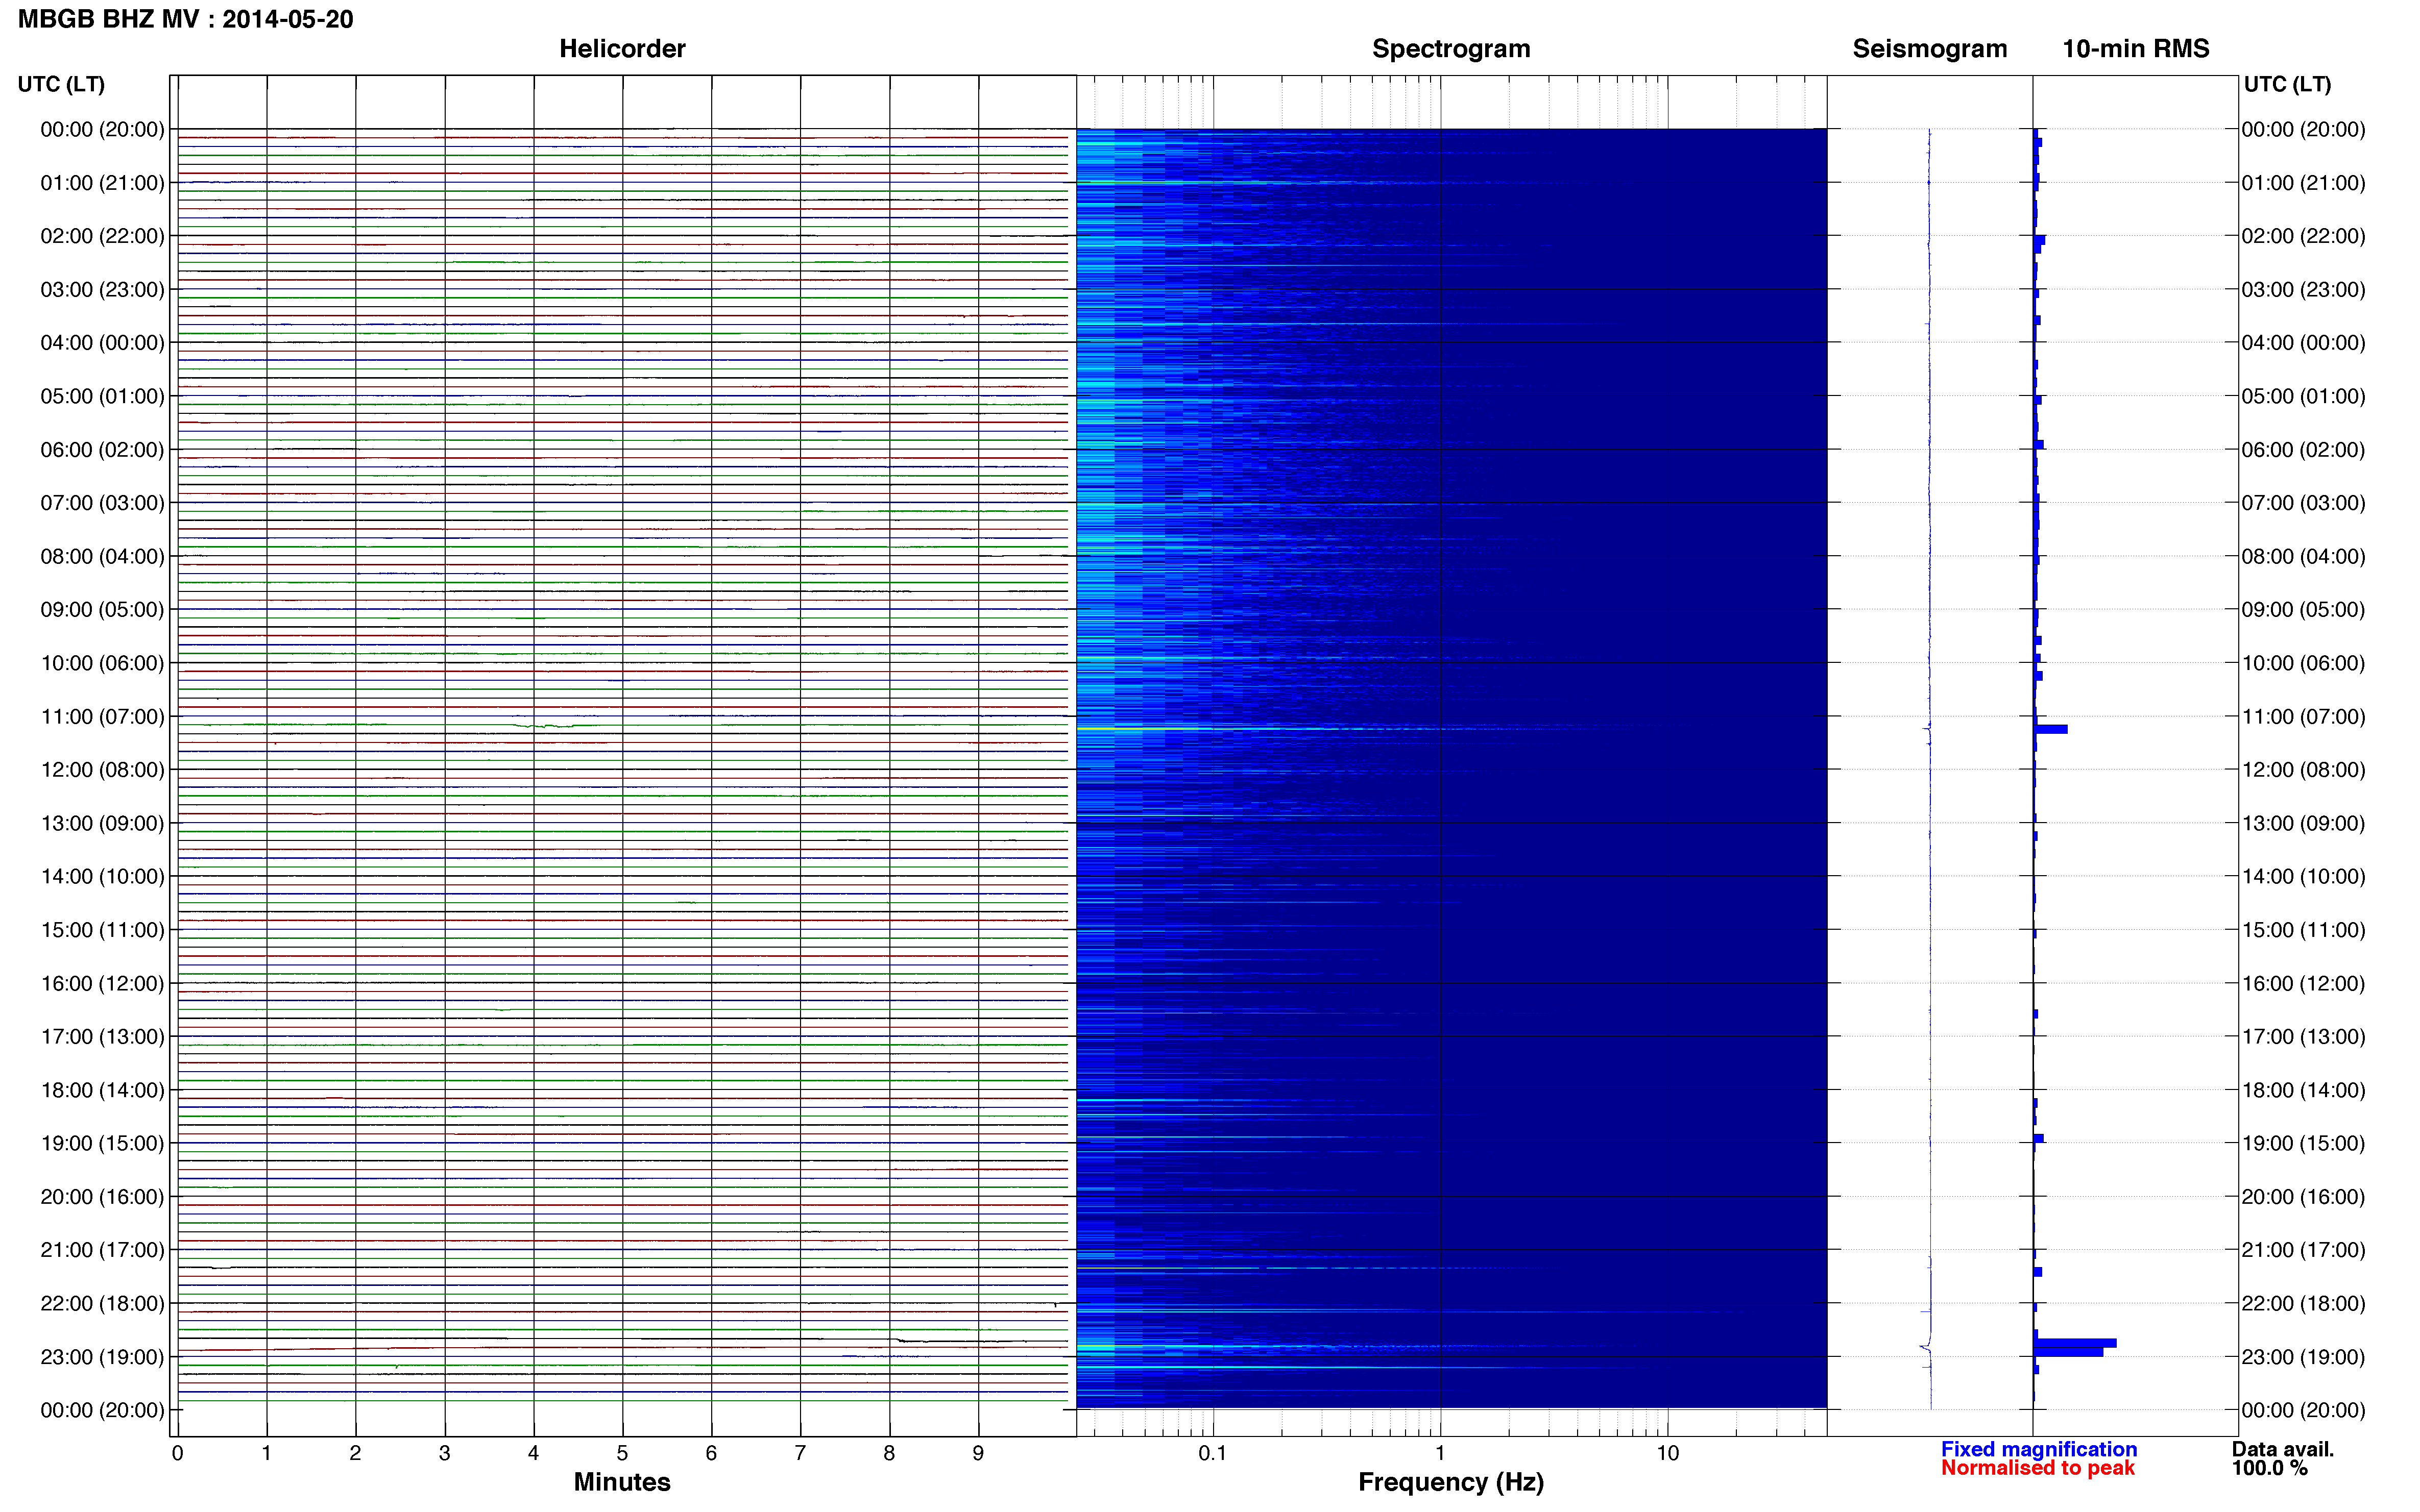Click the UTC (LT) label on the right axis
Image resolution: width=2420 pixels, height=1512 pixels.
point(2287,84)
